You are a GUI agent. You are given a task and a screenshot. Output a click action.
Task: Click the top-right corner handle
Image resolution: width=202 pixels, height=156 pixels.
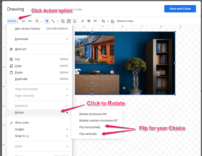(175, 32)
